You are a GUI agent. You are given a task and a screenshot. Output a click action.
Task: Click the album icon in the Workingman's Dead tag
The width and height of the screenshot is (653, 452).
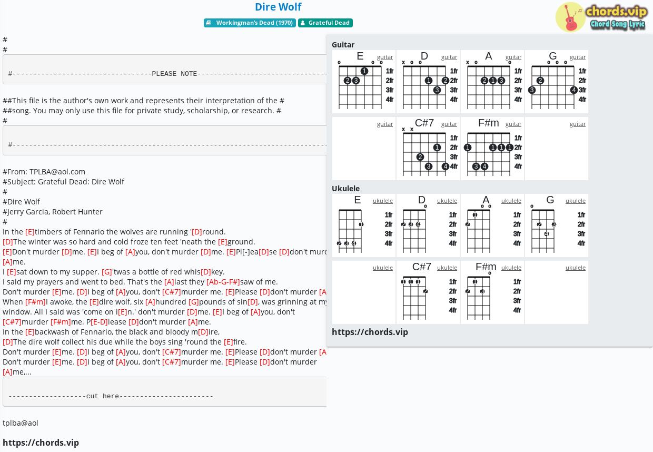(209, 23)
